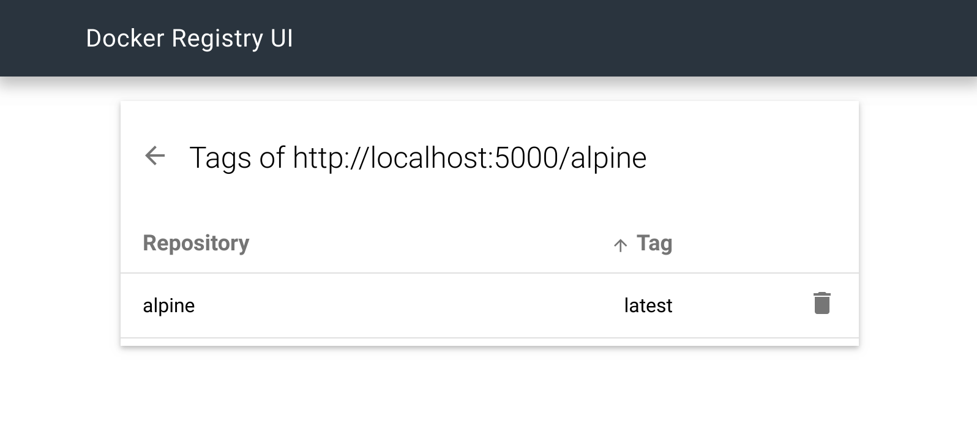Click the Tags of http://localhost:5000/alpine heading
The image size is (977, 445).
pyautogui.click(x=418, y=157)
